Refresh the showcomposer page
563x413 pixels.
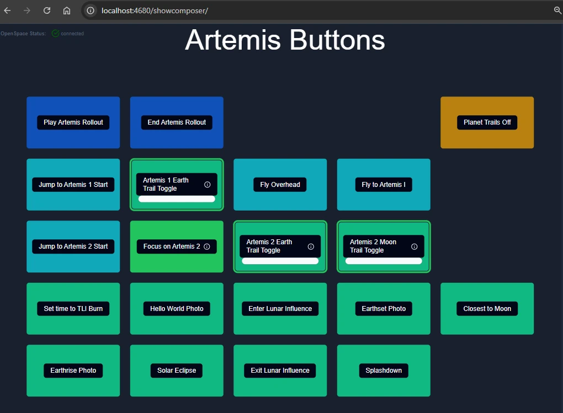[x=46, y=10]
